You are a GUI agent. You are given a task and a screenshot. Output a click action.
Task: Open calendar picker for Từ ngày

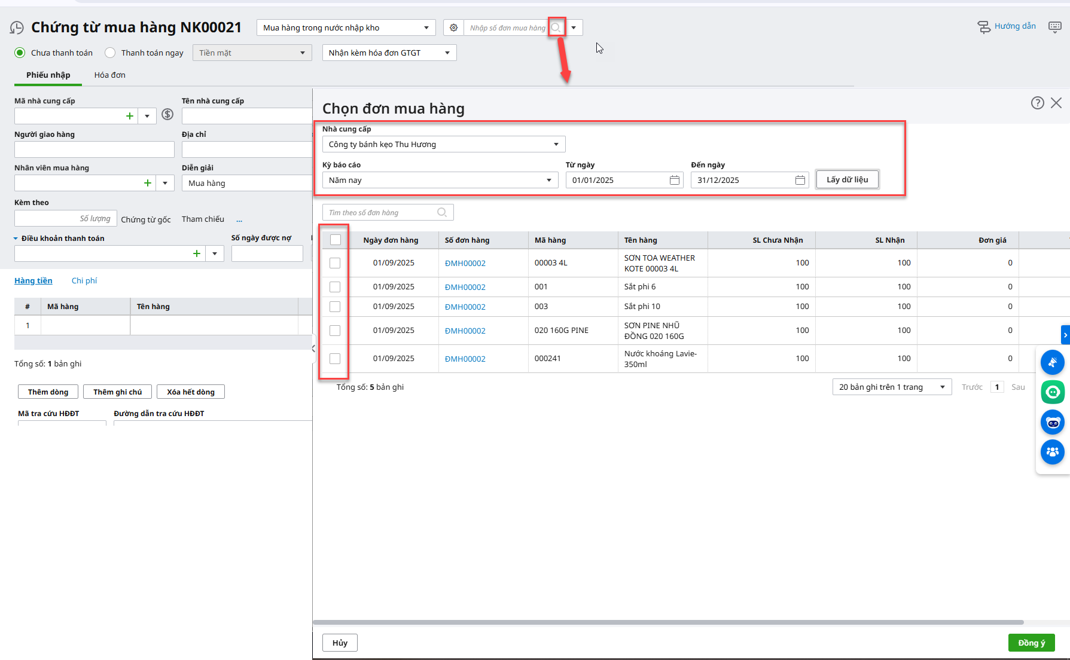[674, 180]
